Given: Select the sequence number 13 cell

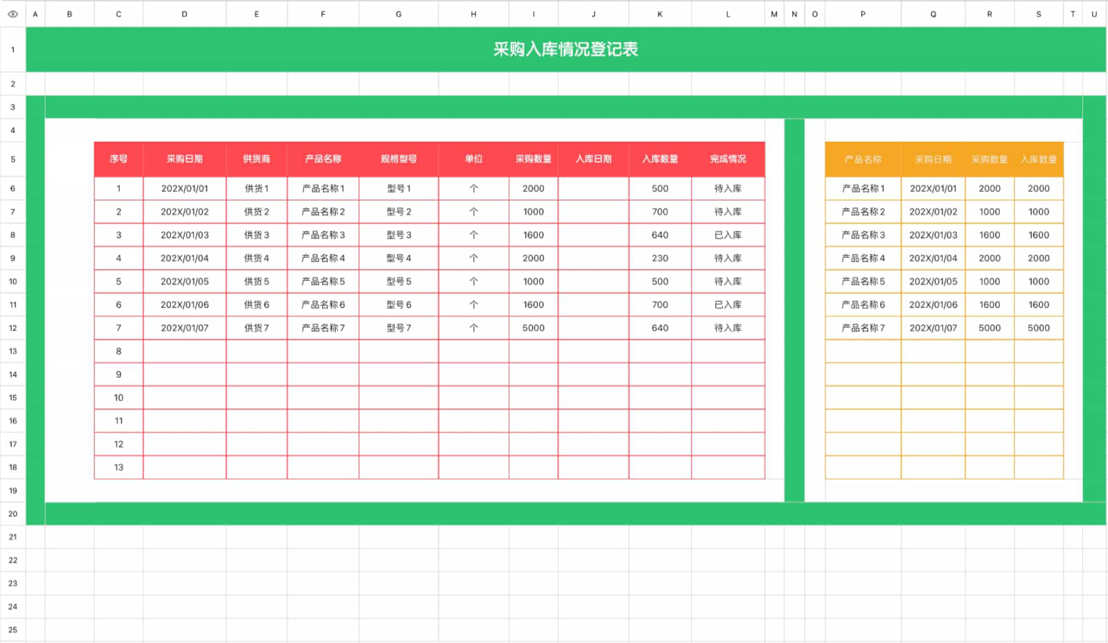Looking at the screenshot, I should [x=118, y=467].
